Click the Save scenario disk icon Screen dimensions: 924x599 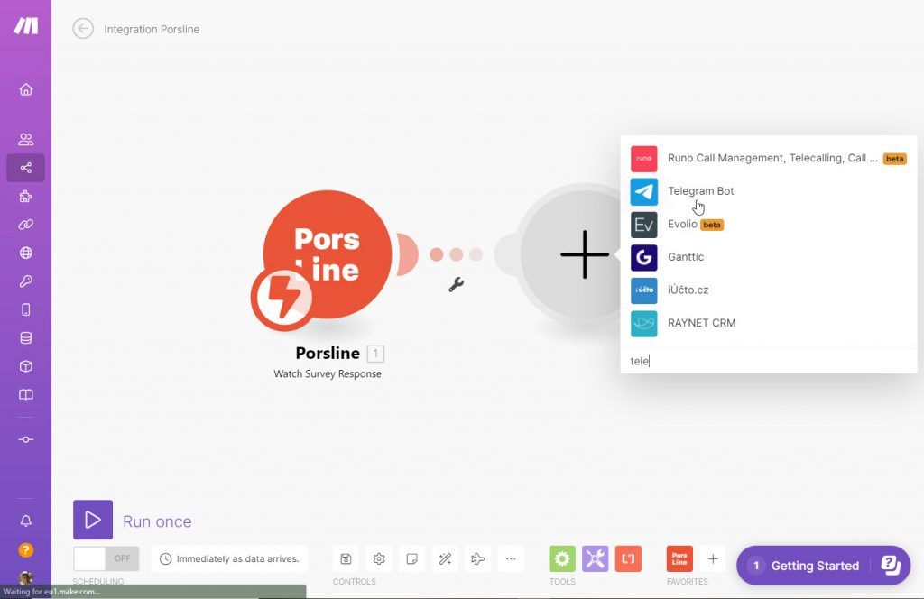(346, 558)
